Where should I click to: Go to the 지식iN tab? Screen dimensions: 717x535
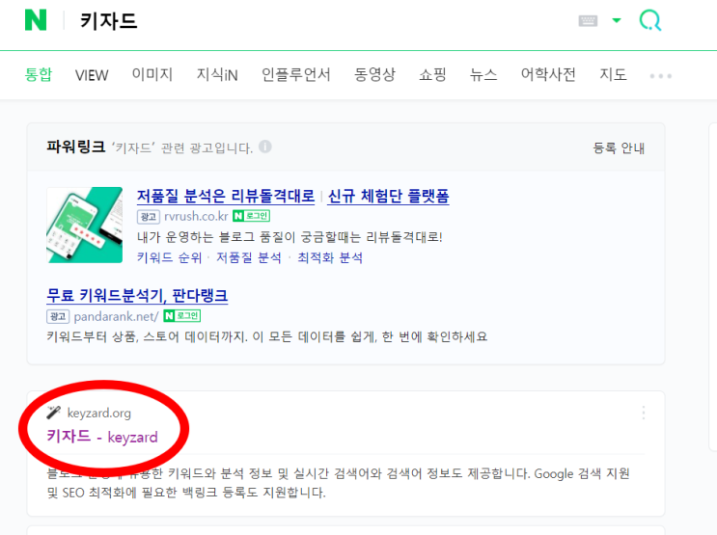(x=217, y=74)
